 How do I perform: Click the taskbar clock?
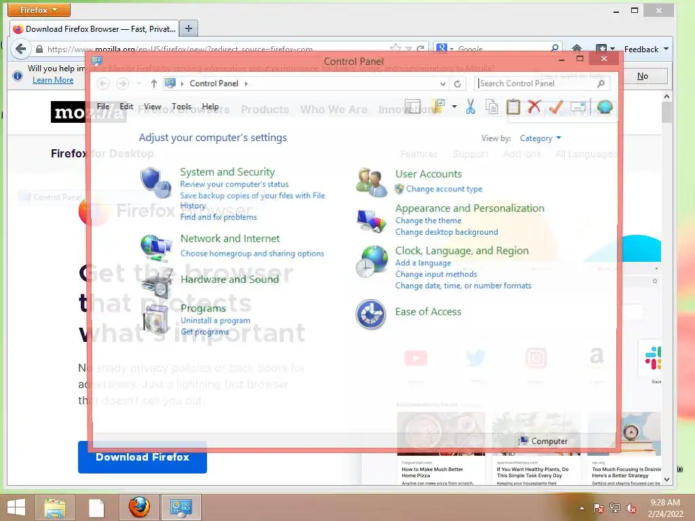pyautogui.click(x=665, y=508)
